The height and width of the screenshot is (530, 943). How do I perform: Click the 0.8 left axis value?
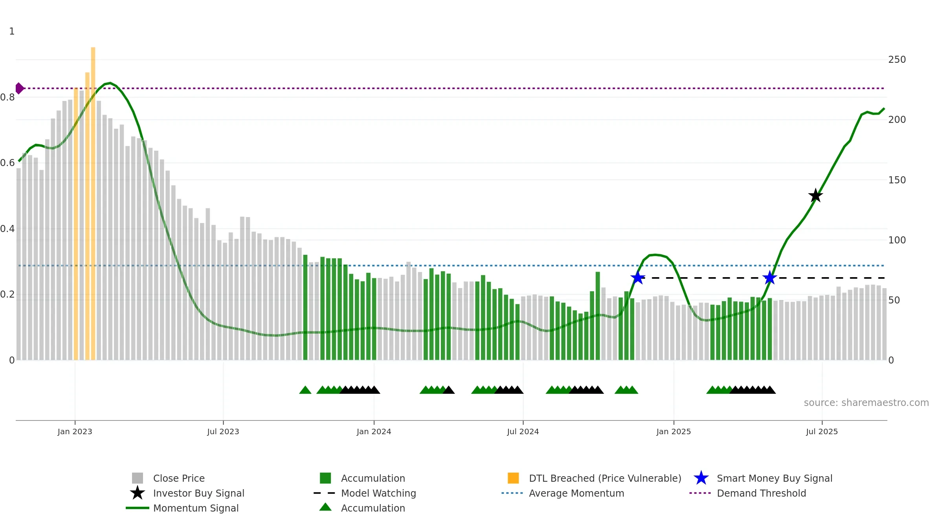point(7,97)
